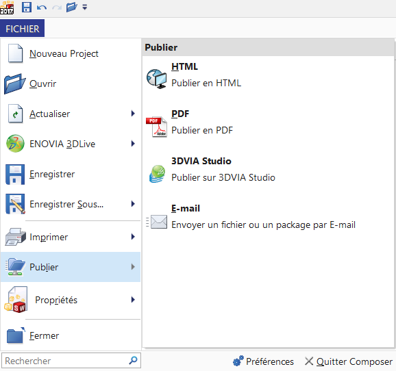Expand Enregistrer Sous submenu arrow
Image resolution: width=396 pixels, height=371 pixels.
(x=133, y=204)
